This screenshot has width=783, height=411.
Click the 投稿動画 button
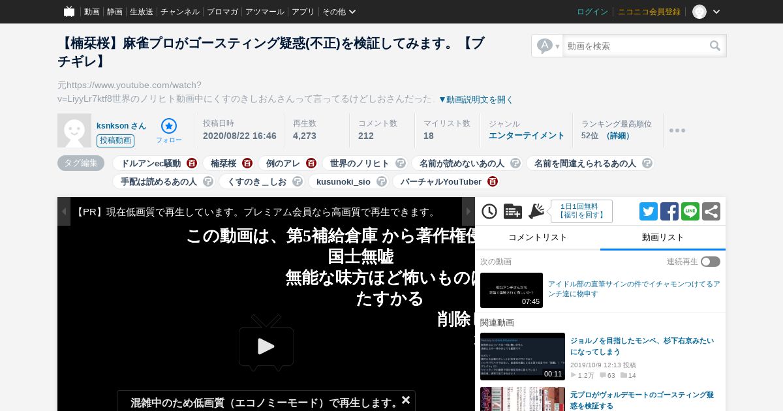click(115, 141)
